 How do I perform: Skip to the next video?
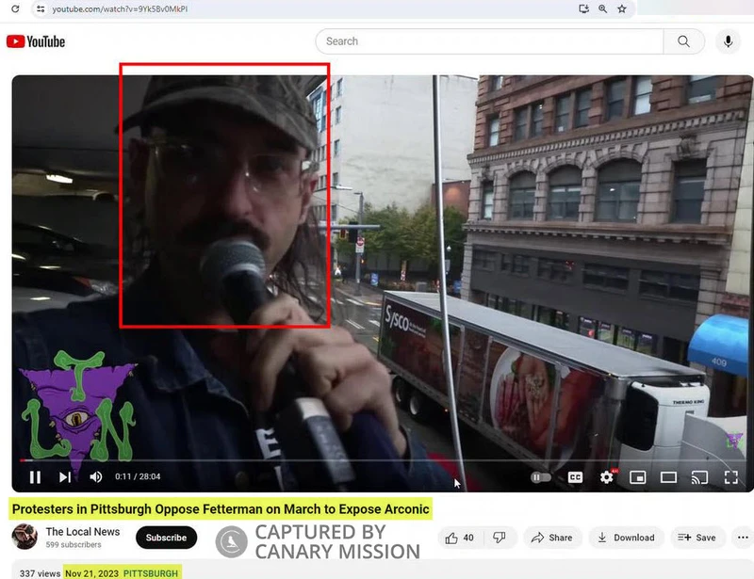click(x=65, y=476)
